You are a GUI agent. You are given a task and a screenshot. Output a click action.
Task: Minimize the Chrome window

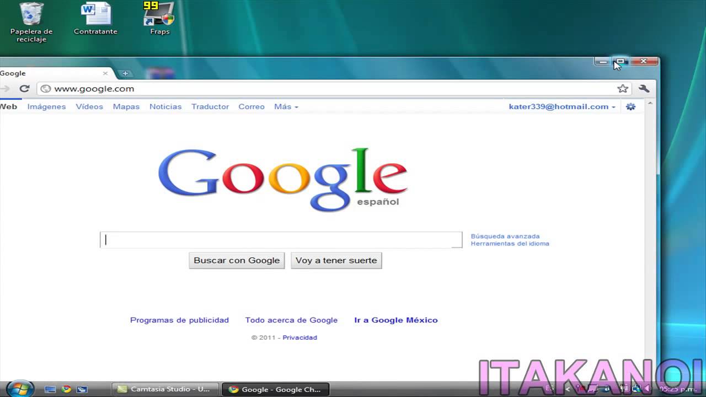(603, 61)
